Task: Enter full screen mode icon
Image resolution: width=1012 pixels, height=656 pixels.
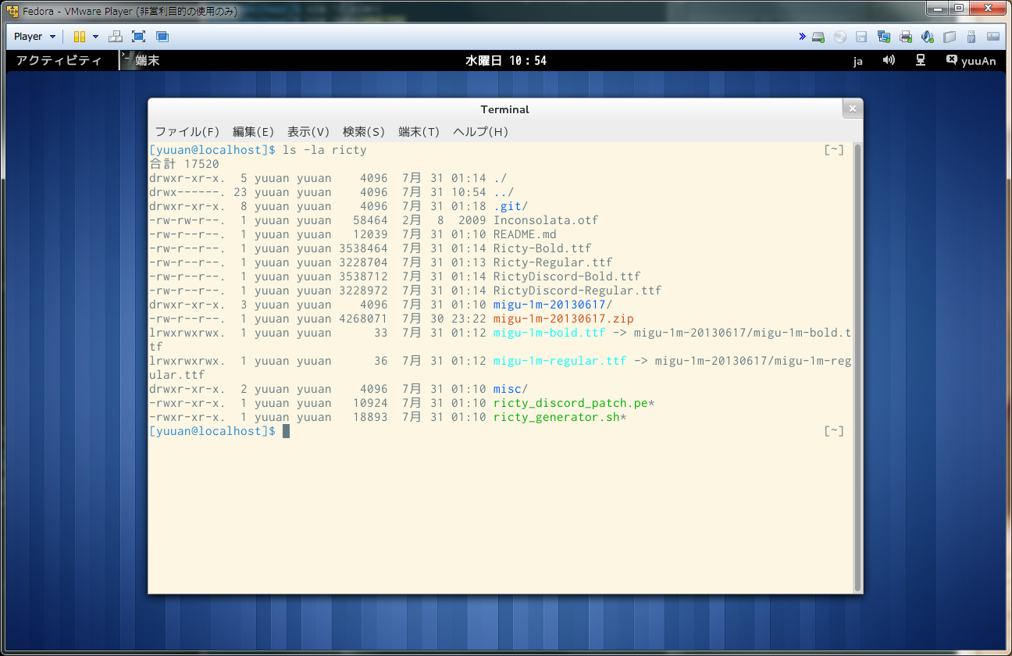Action: [x=138, y=37]
